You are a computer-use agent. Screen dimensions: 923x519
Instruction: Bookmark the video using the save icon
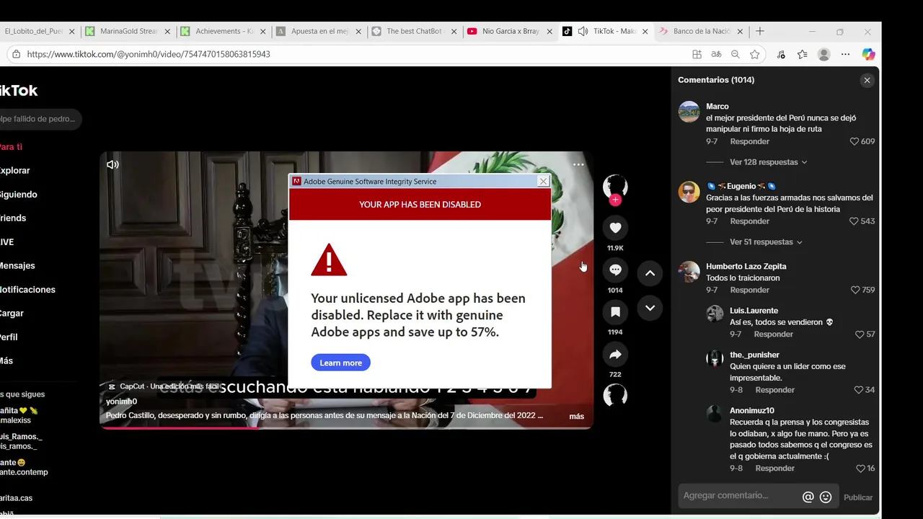coord(615,312)
